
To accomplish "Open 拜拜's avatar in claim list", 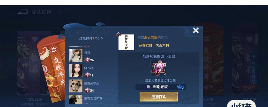I will coord(76,55).
